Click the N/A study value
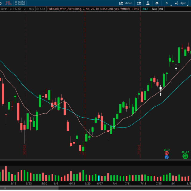This screenshot has height=191, width=191. click(154, 9)
